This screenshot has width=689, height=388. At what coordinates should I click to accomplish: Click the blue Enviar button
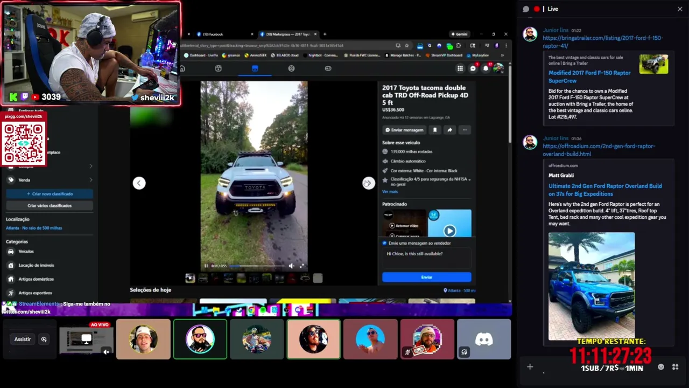click(426, 277)
